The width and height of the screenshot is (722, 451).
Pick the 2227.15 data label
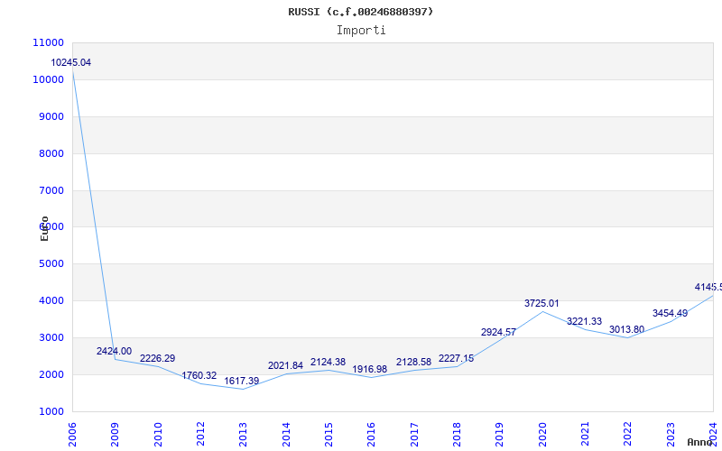click(457, 358)
